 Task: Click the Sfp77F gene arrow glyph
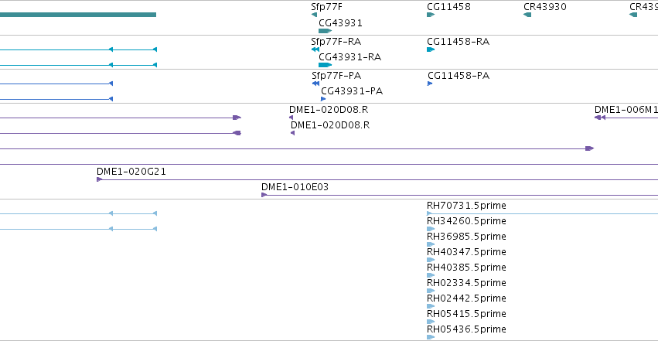pos(315,15)
